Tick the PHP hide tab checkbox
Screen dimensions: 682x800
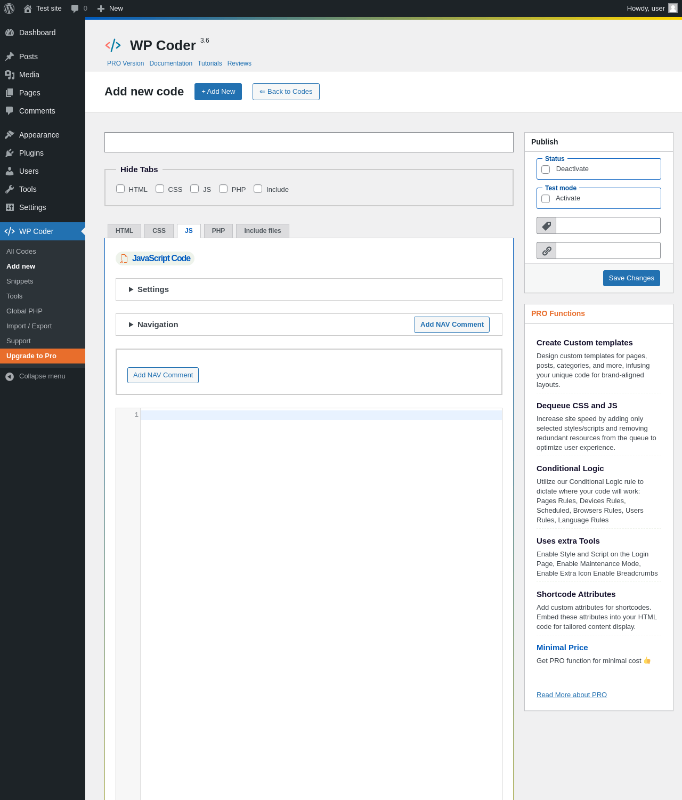pyautogui.click(x=223, y=189)
